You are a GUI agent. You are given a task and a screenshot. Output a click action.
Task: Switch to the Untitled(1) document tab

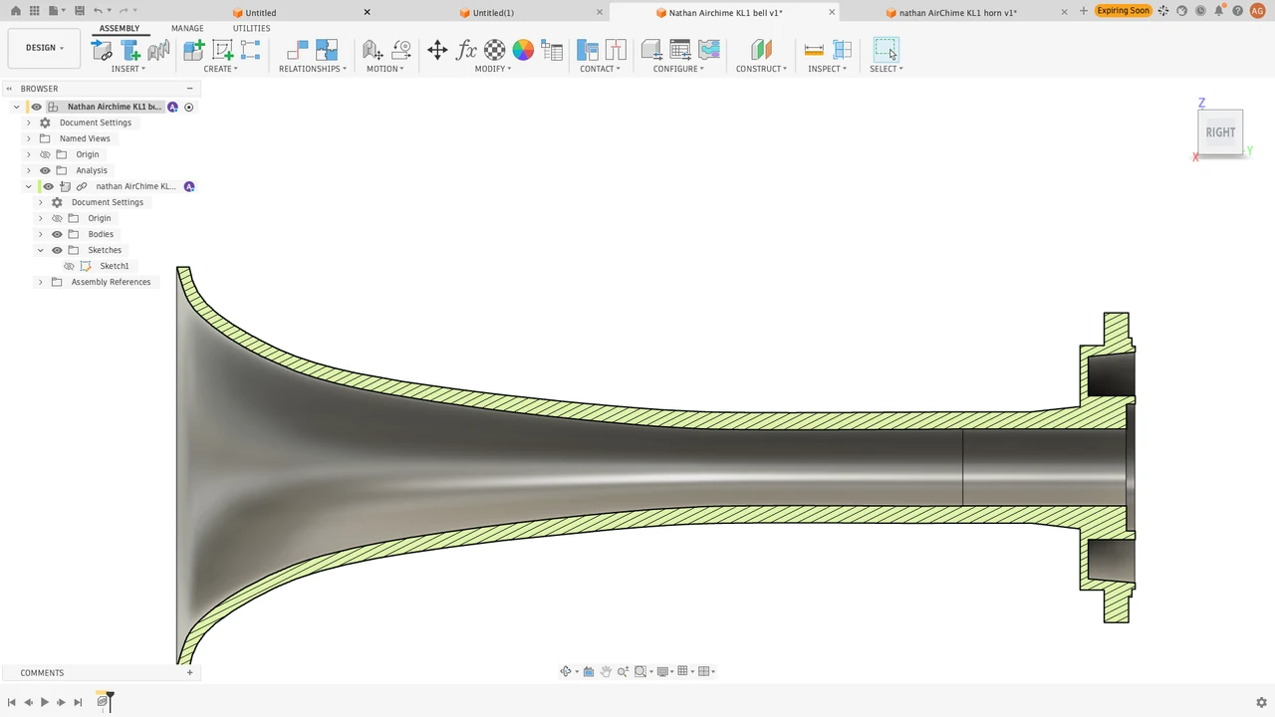point(493,13)
